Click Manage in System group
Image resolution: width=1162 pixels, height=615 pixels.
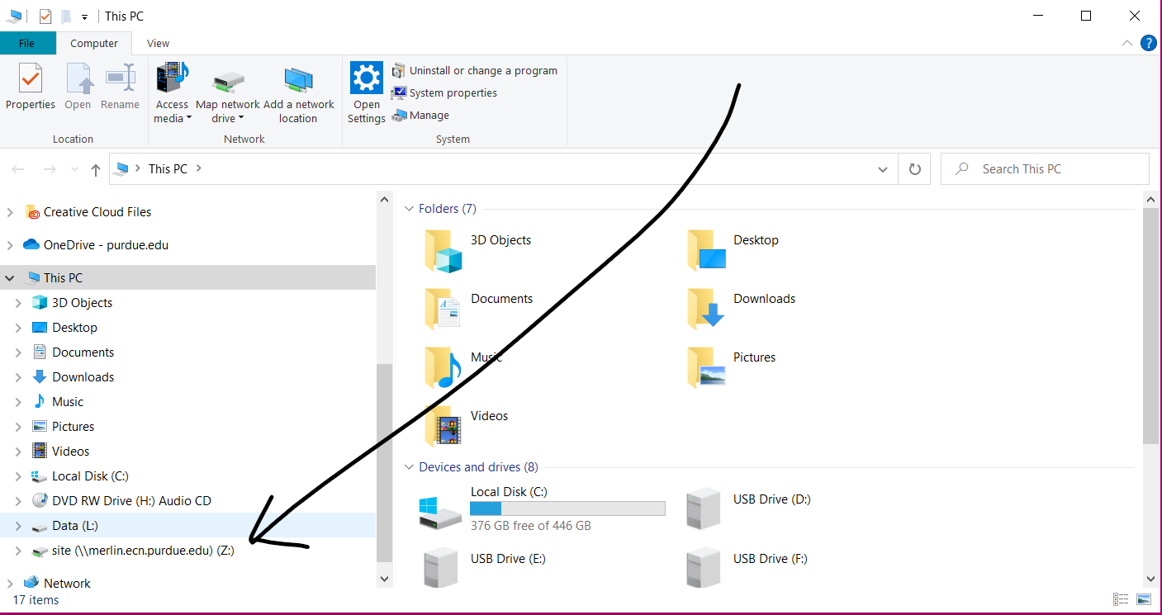pos(420,116)
